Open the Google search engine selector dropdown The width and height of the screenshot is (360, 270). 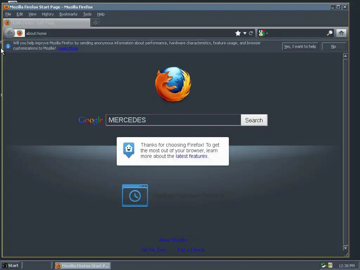[263, 33]
